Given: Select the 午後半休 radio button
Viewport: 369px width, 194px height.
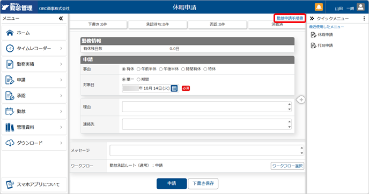Looking at the screenshot, I should pos(160,69).
